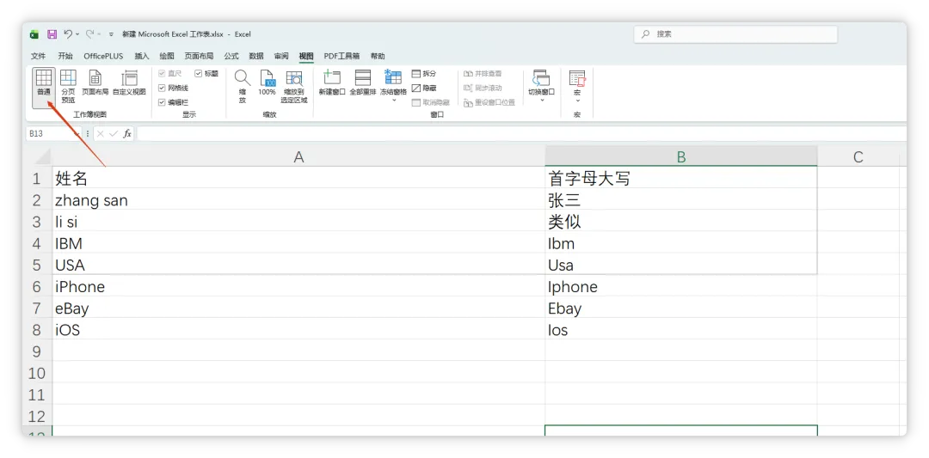Click the search (搜索) box

[735, 34]
